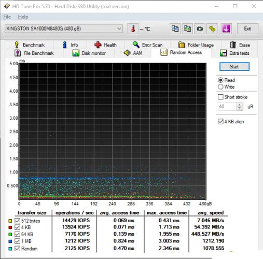Click the Exit button
Image resolution: width=263 pixels, height=259 pixels.
coord(247,28)
